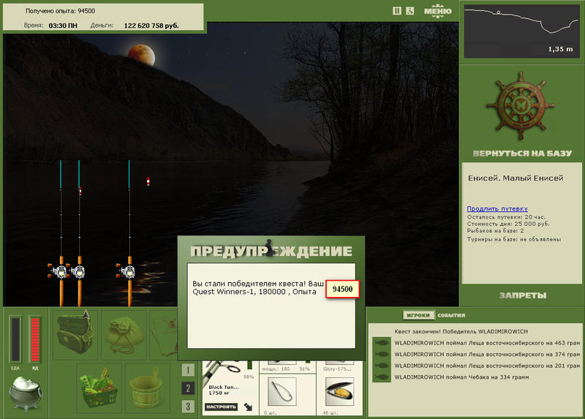The width and height of the screenshot is (585, 419).
Task: Click the Енисей. Малый Енисей location title
Action: pyautogui.click(x=516, y=178)
